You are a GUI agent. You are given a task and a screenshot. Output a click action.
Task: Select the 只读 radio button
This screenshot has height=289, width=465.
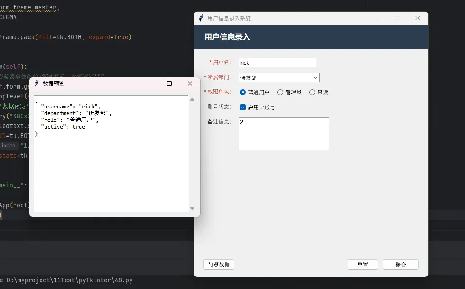tap(312, 93)
